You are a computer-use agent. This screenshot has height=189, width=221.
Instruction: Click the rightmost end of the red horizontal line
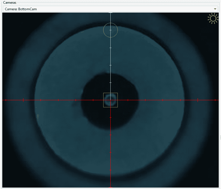[x=218, y=100]
